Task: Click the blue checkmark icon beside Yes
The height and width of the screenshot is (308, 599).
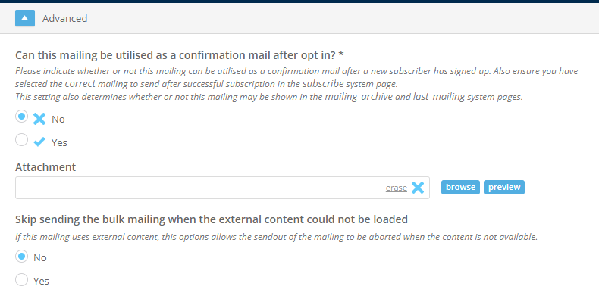Action: (39, 142)
